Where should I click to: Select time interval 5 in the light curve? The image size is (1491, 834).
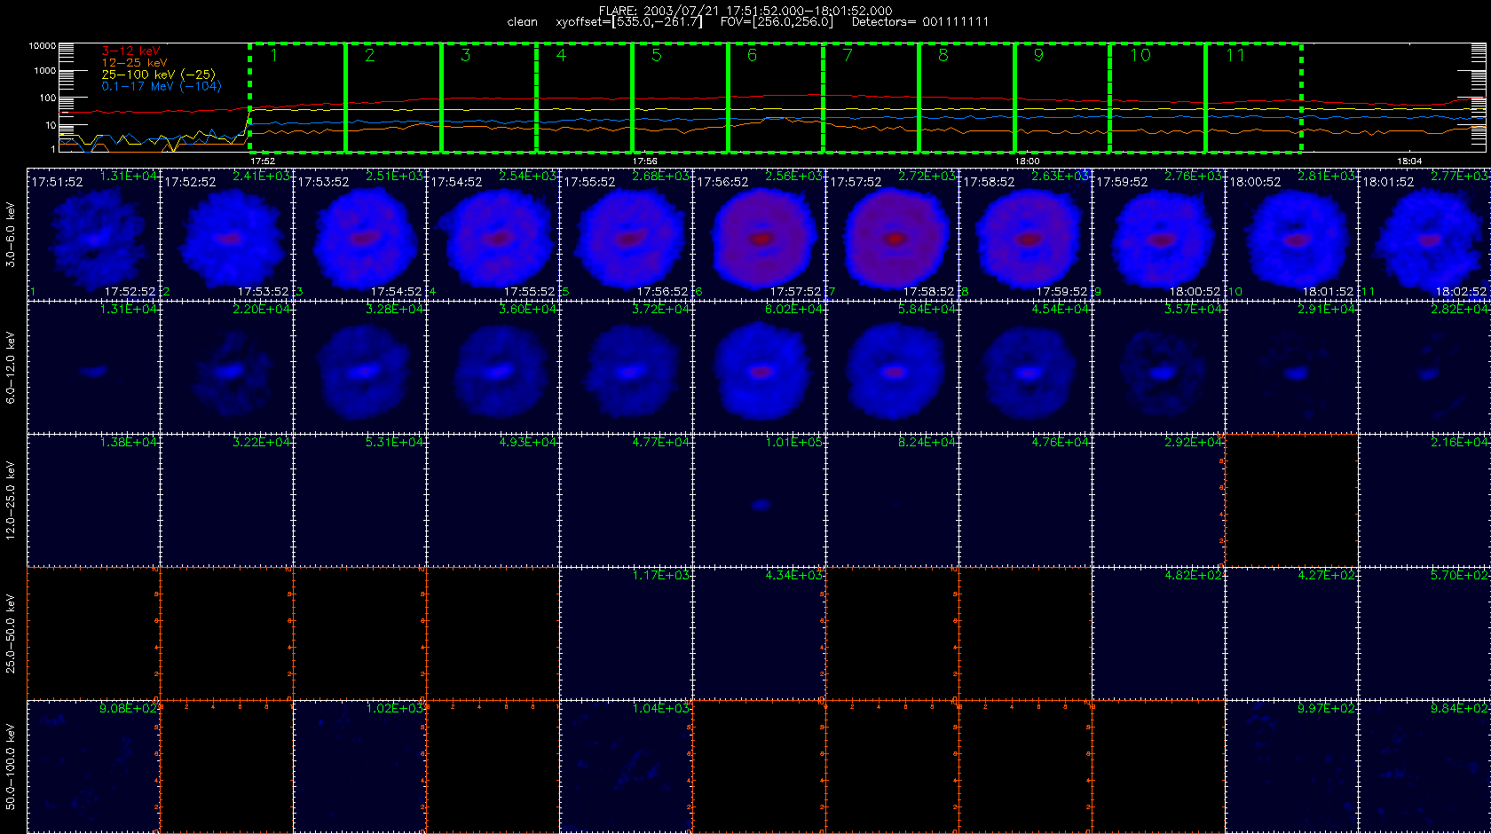point(680,98)
